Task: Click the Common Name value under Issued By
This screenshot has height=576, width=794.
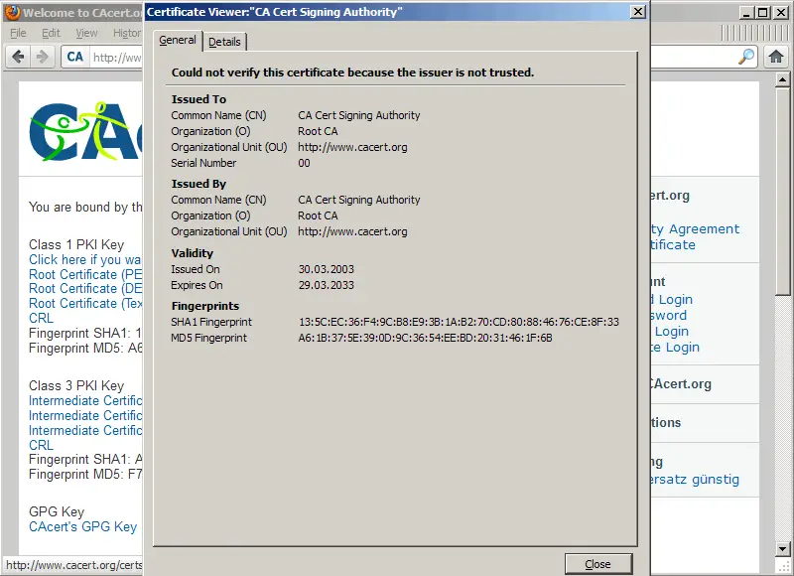Action: tap(359, 200)
